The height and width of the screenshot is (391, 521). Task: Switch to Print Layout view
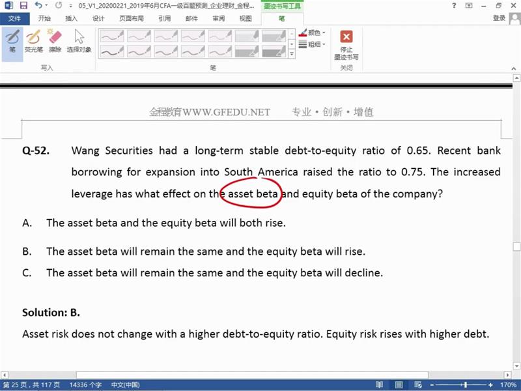tap(399, 384)
